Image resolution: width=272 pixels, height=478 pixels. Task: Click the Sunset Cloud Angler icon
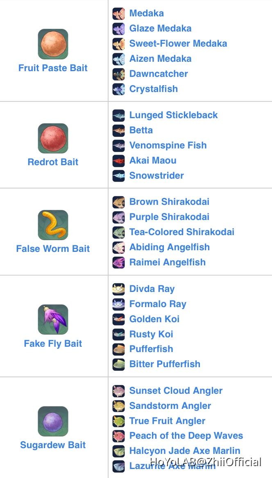point(119,390)
